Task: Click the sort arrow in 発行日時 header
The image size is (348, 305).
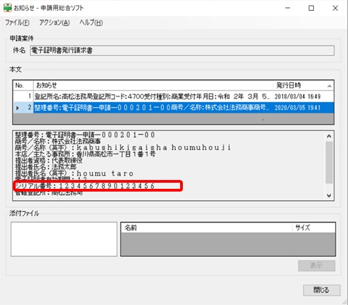Action: [329, 86]
